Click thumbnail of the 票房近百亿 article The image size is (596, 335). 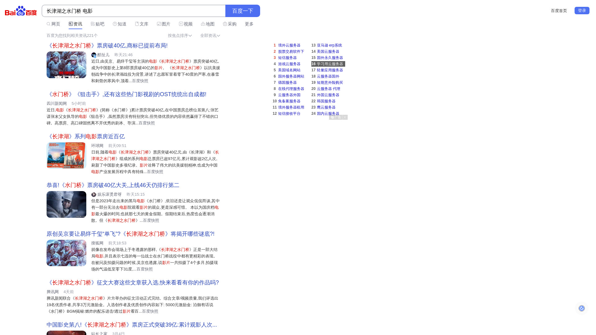[66, 155]
